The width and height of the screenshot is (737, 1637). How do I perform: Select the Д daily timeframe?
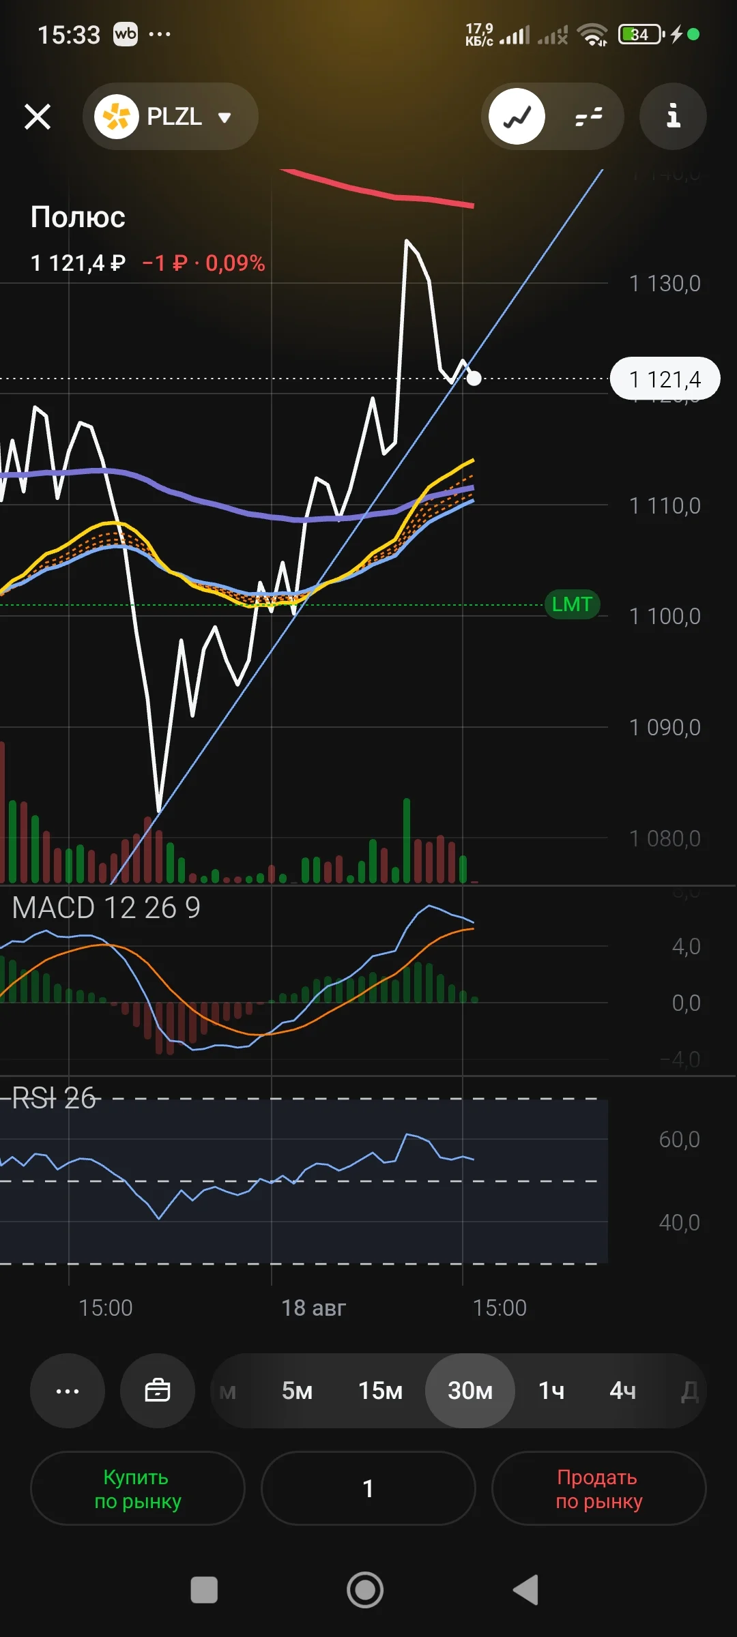coord(690,1391)
